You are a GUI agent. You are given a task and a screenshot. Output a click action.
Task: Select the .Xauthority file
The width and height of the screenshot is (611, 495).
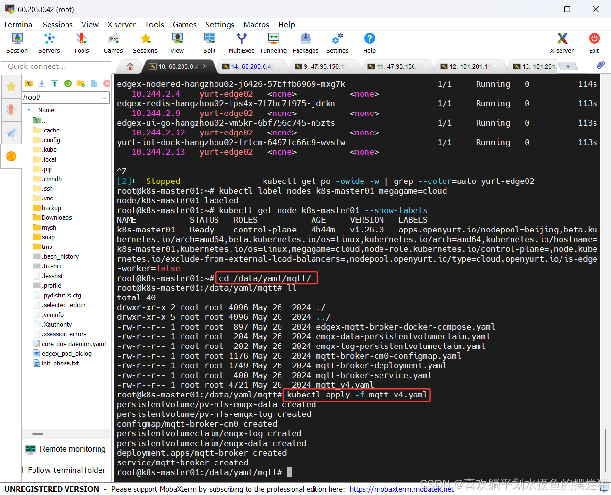coord(53,324)
